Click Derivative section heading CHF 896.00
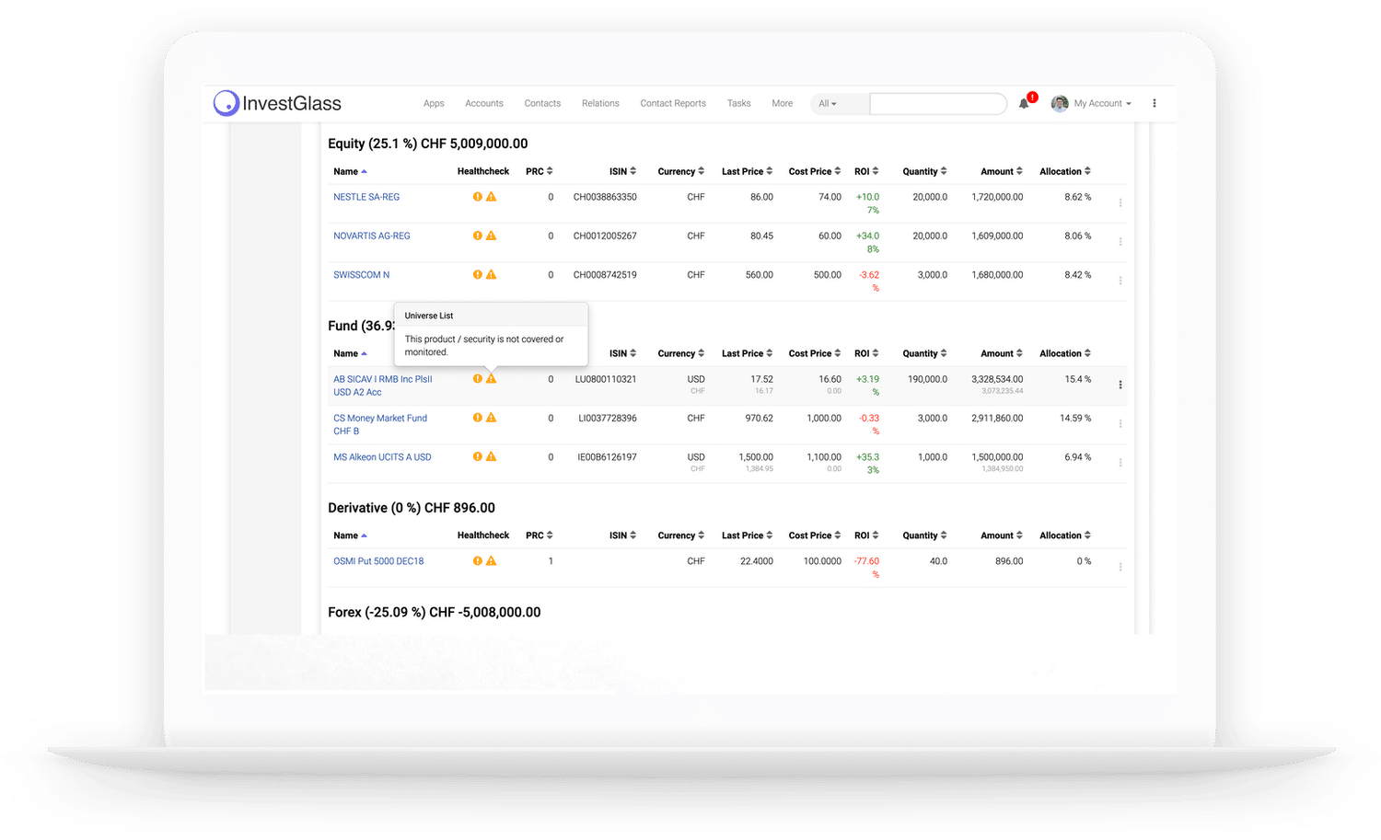The image size is (1381, 840). click(x=412, y=508)
